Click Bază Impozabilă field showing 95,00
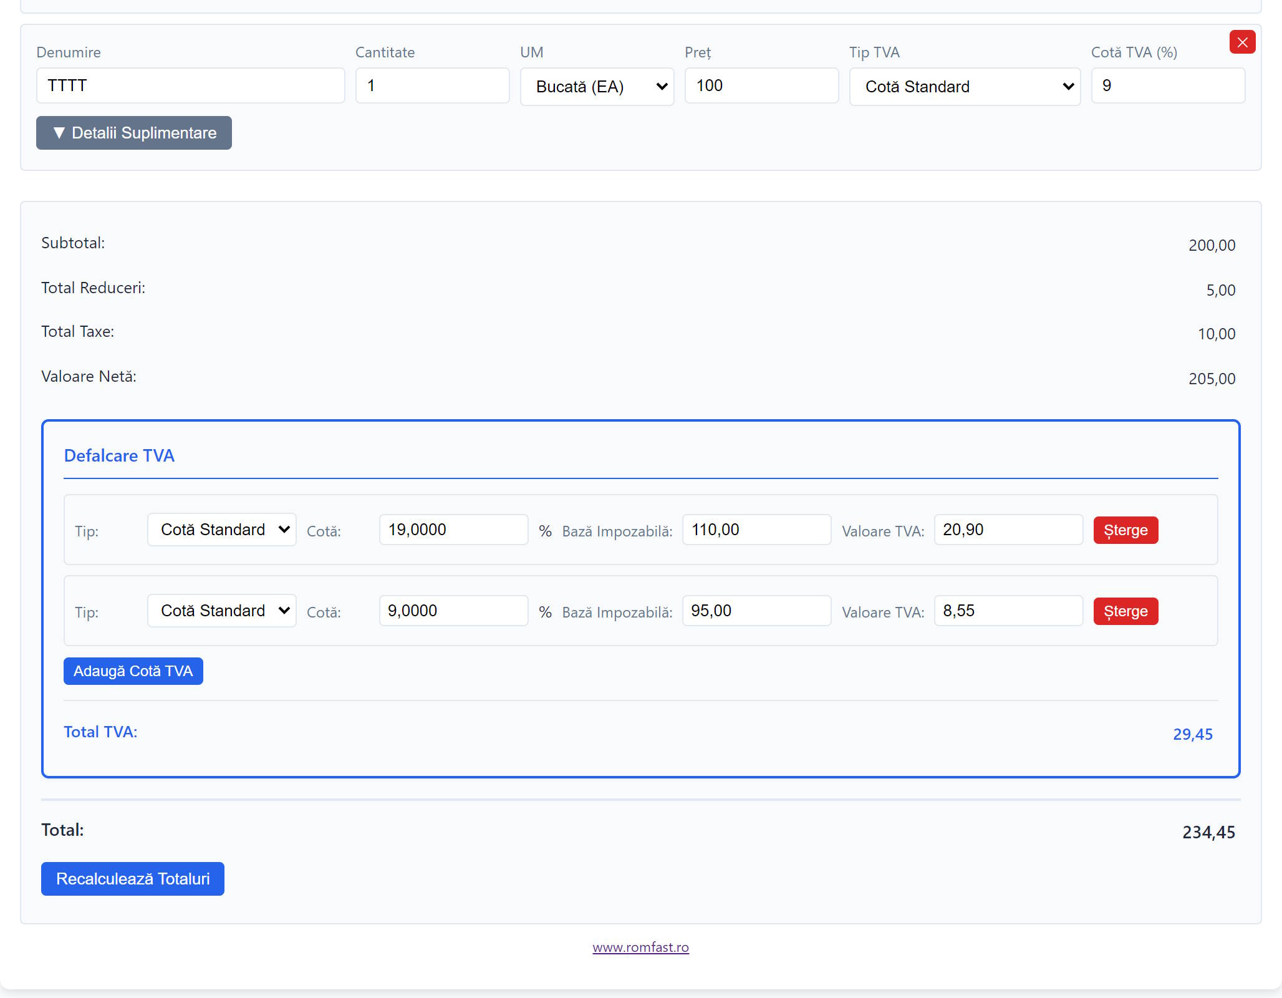The image size is (1282, 998). (756, 611)
